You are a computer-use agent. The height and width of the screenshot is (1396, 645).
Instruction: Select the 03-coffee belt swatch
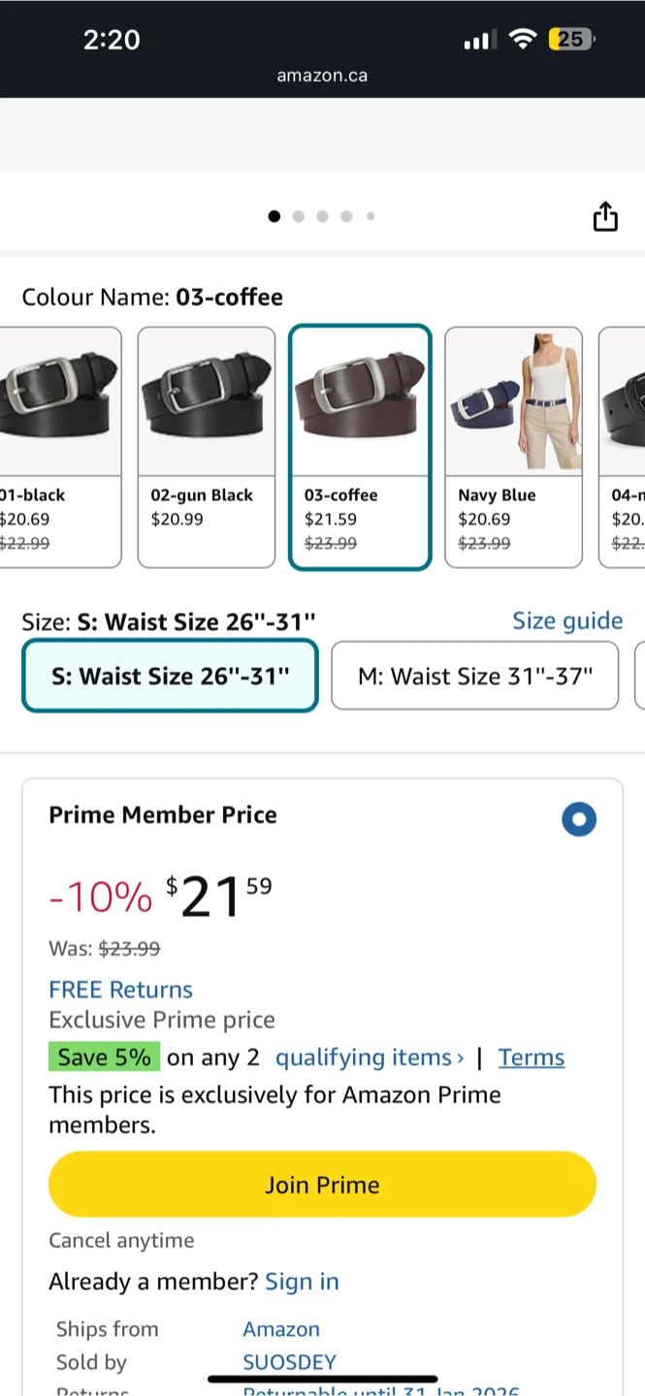click(x=360, y=446)
